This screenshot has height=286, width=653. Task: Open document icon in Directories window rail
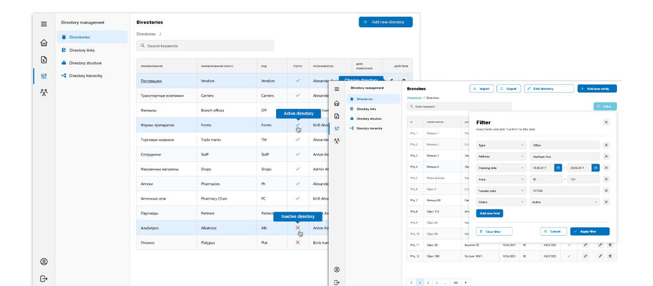[x=44, y=60]
